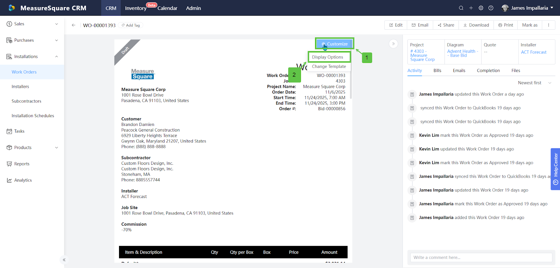Click the plus add icon in header

tap(471, 8)
